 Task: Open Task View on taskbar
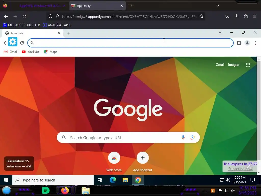click(100, 180)
